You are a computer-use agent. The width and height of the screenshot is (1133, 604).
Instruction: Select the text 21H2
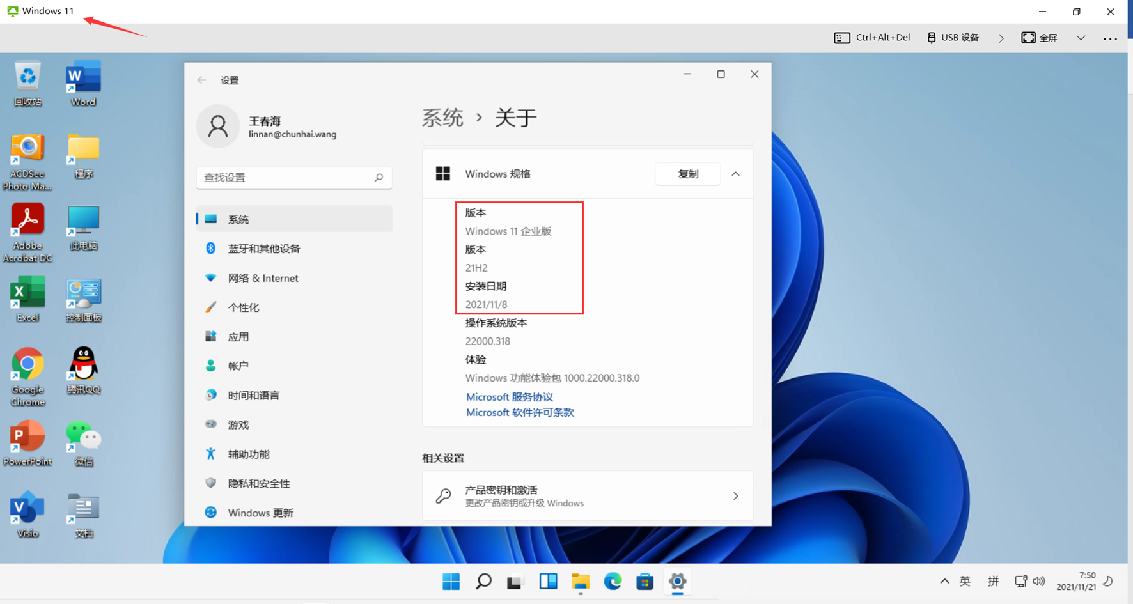476,268
